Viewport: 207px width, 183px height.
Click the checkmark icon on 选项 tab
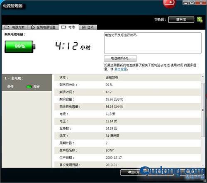83,27
